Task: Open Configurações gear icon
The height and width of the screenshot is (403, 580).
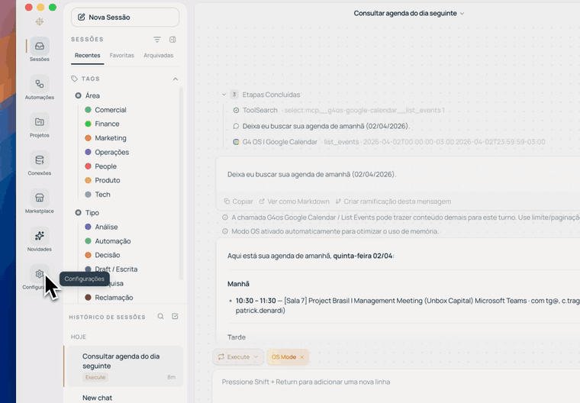Action: click(40, 274)
